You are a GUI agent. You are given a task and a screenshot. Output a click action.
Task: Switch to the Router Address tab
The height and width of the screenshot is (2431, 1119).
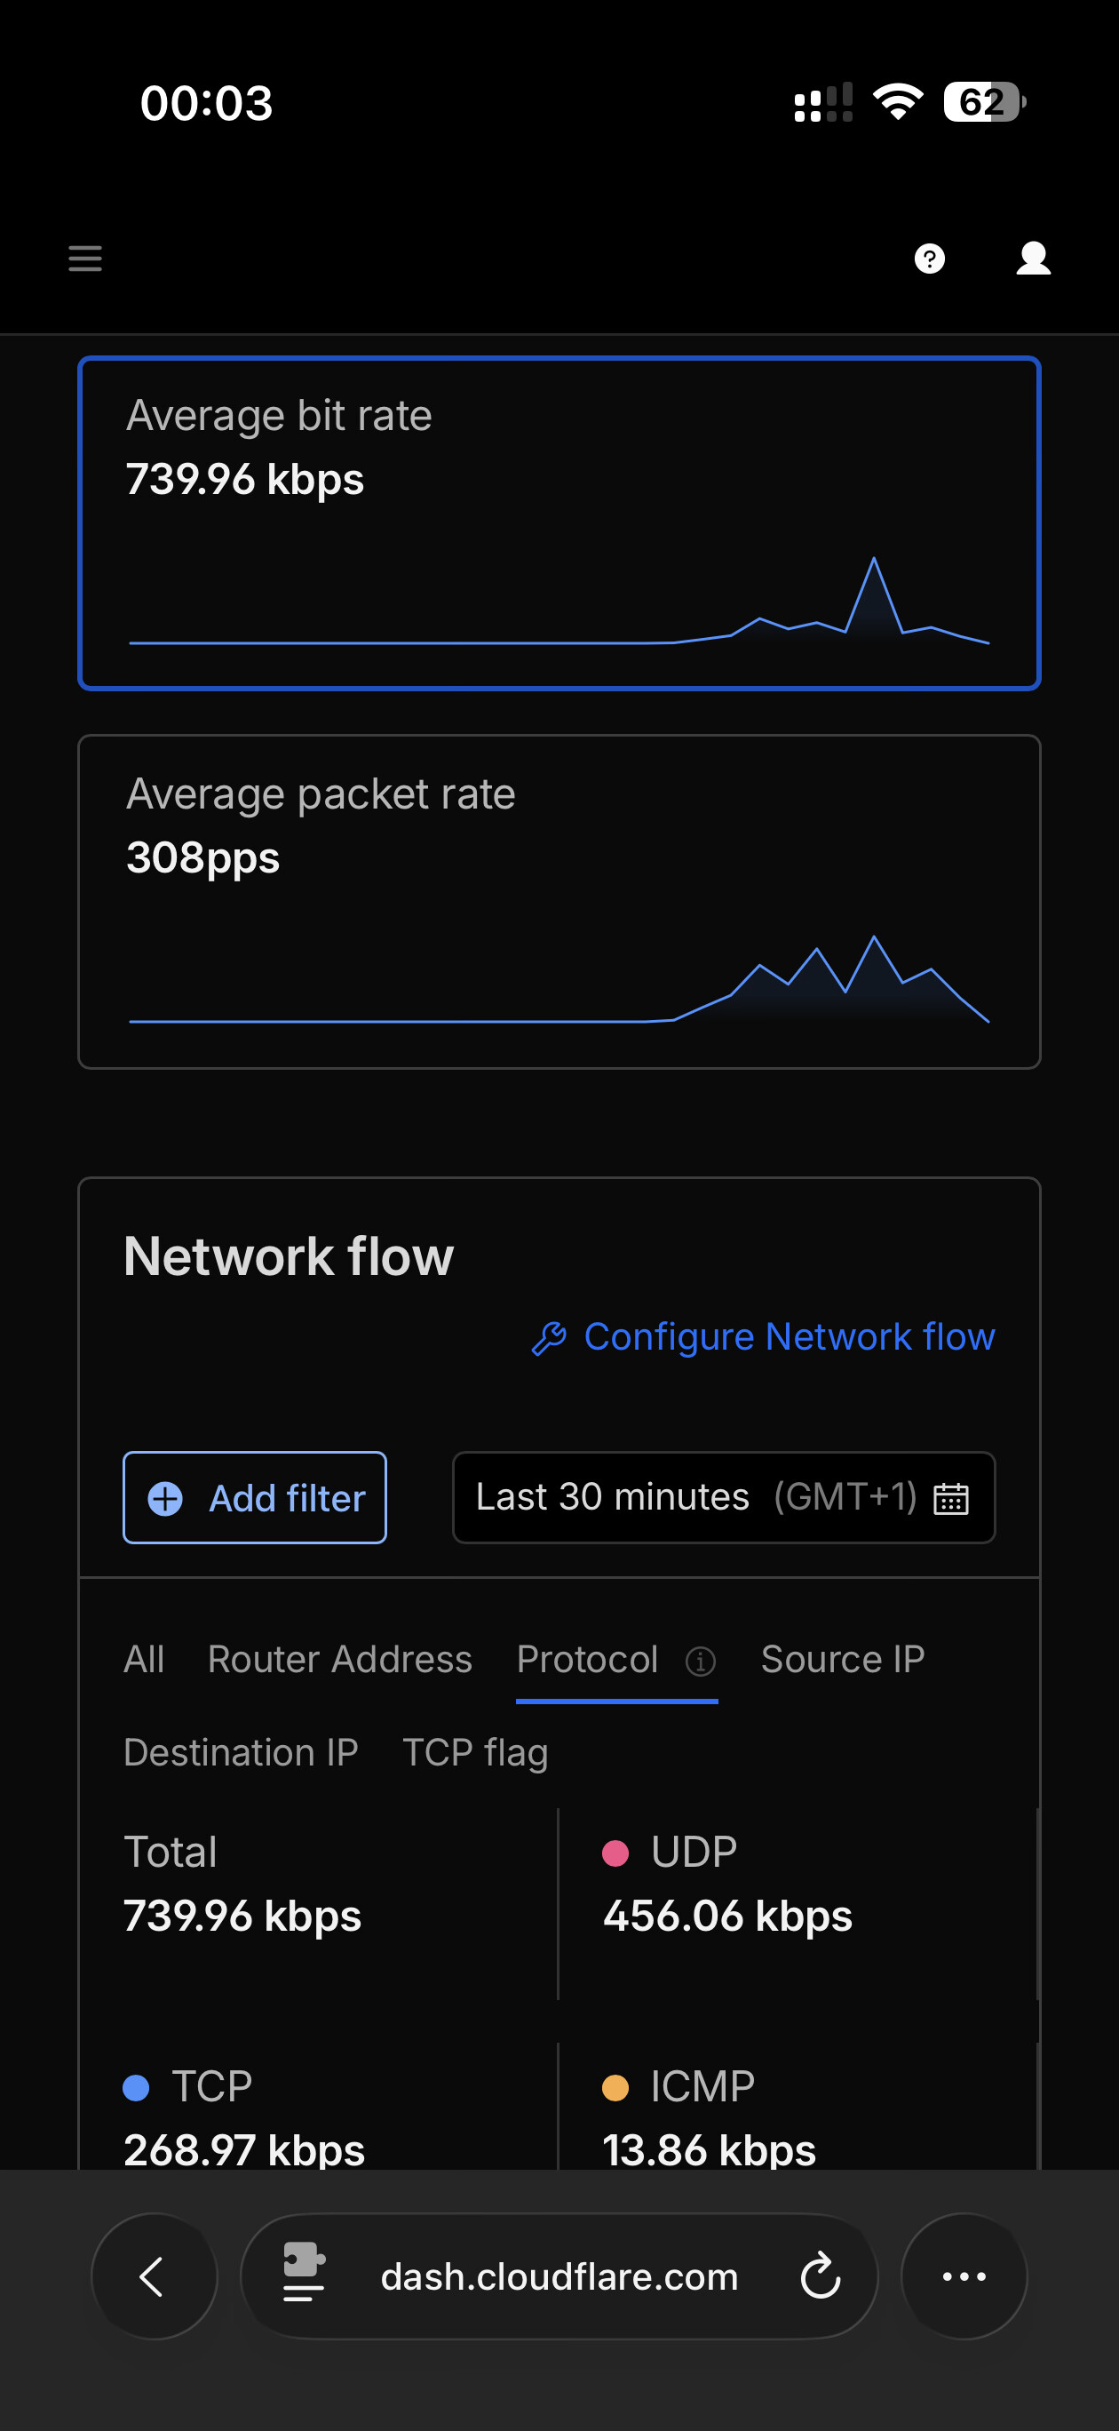[x=339, y=1659]
